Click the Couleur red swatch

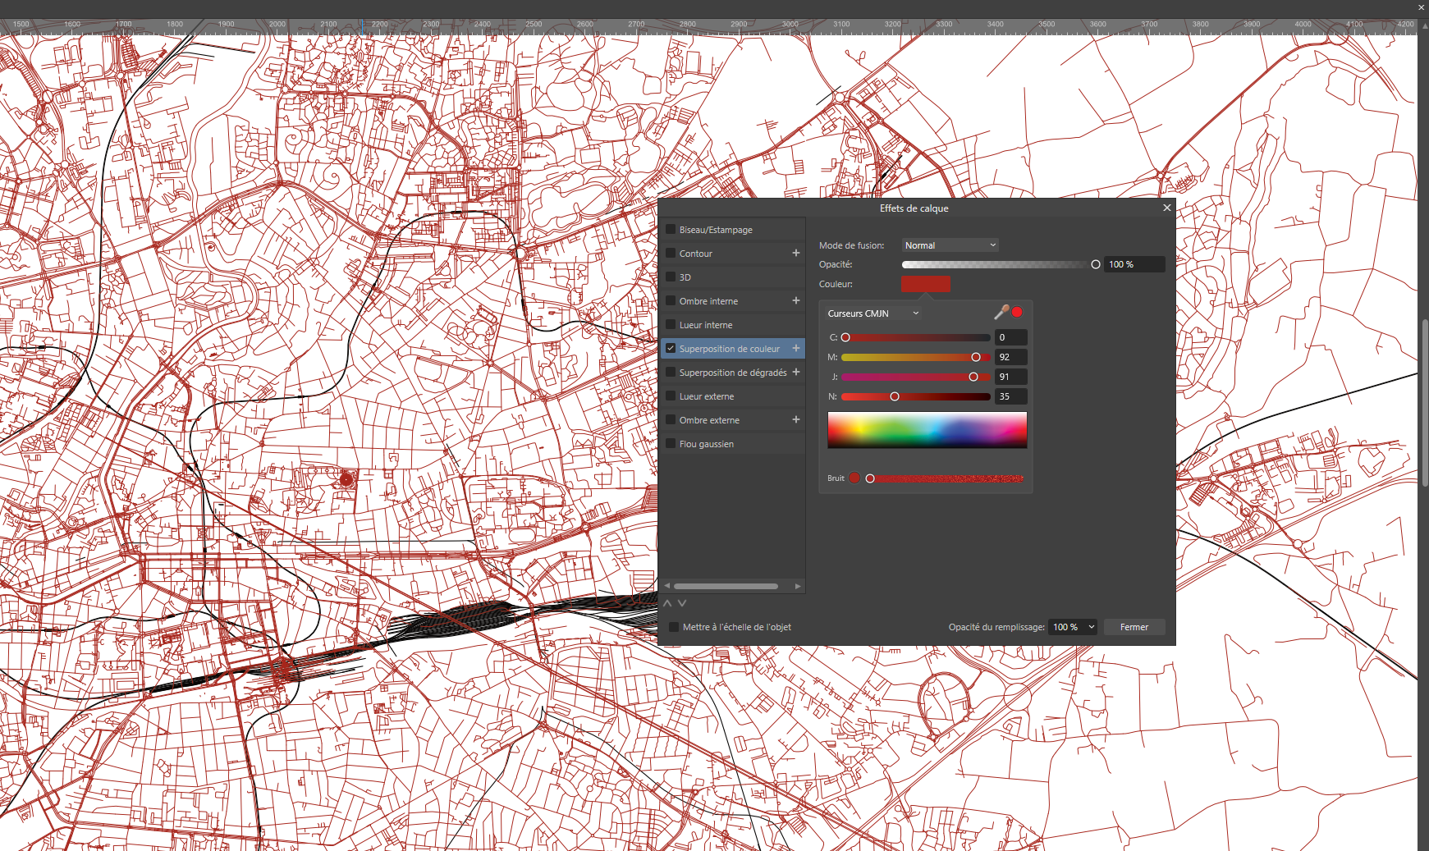point(925,284)
